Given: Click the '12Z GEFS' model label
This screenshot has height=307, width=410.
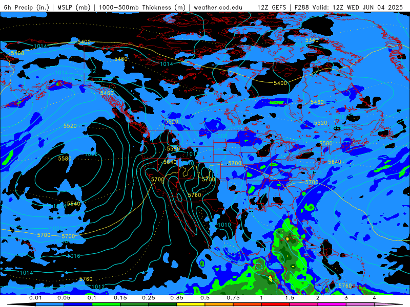Looking at the screenshot, I should click(x=272, y=7).
